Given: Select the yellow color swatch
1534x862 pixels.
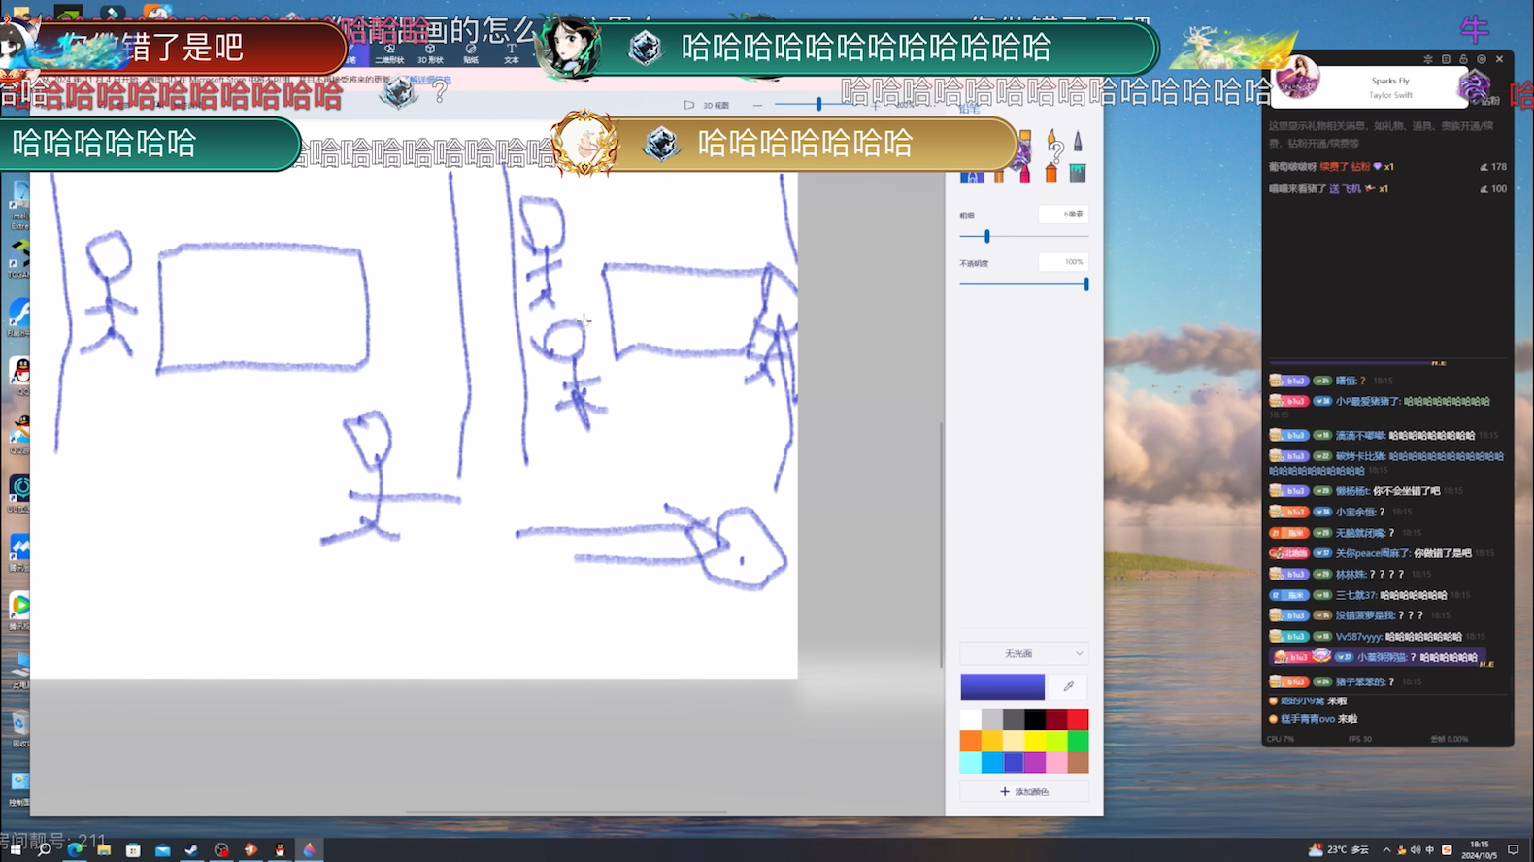Looking at the screenshot, I should click(x=1035, y=742).
